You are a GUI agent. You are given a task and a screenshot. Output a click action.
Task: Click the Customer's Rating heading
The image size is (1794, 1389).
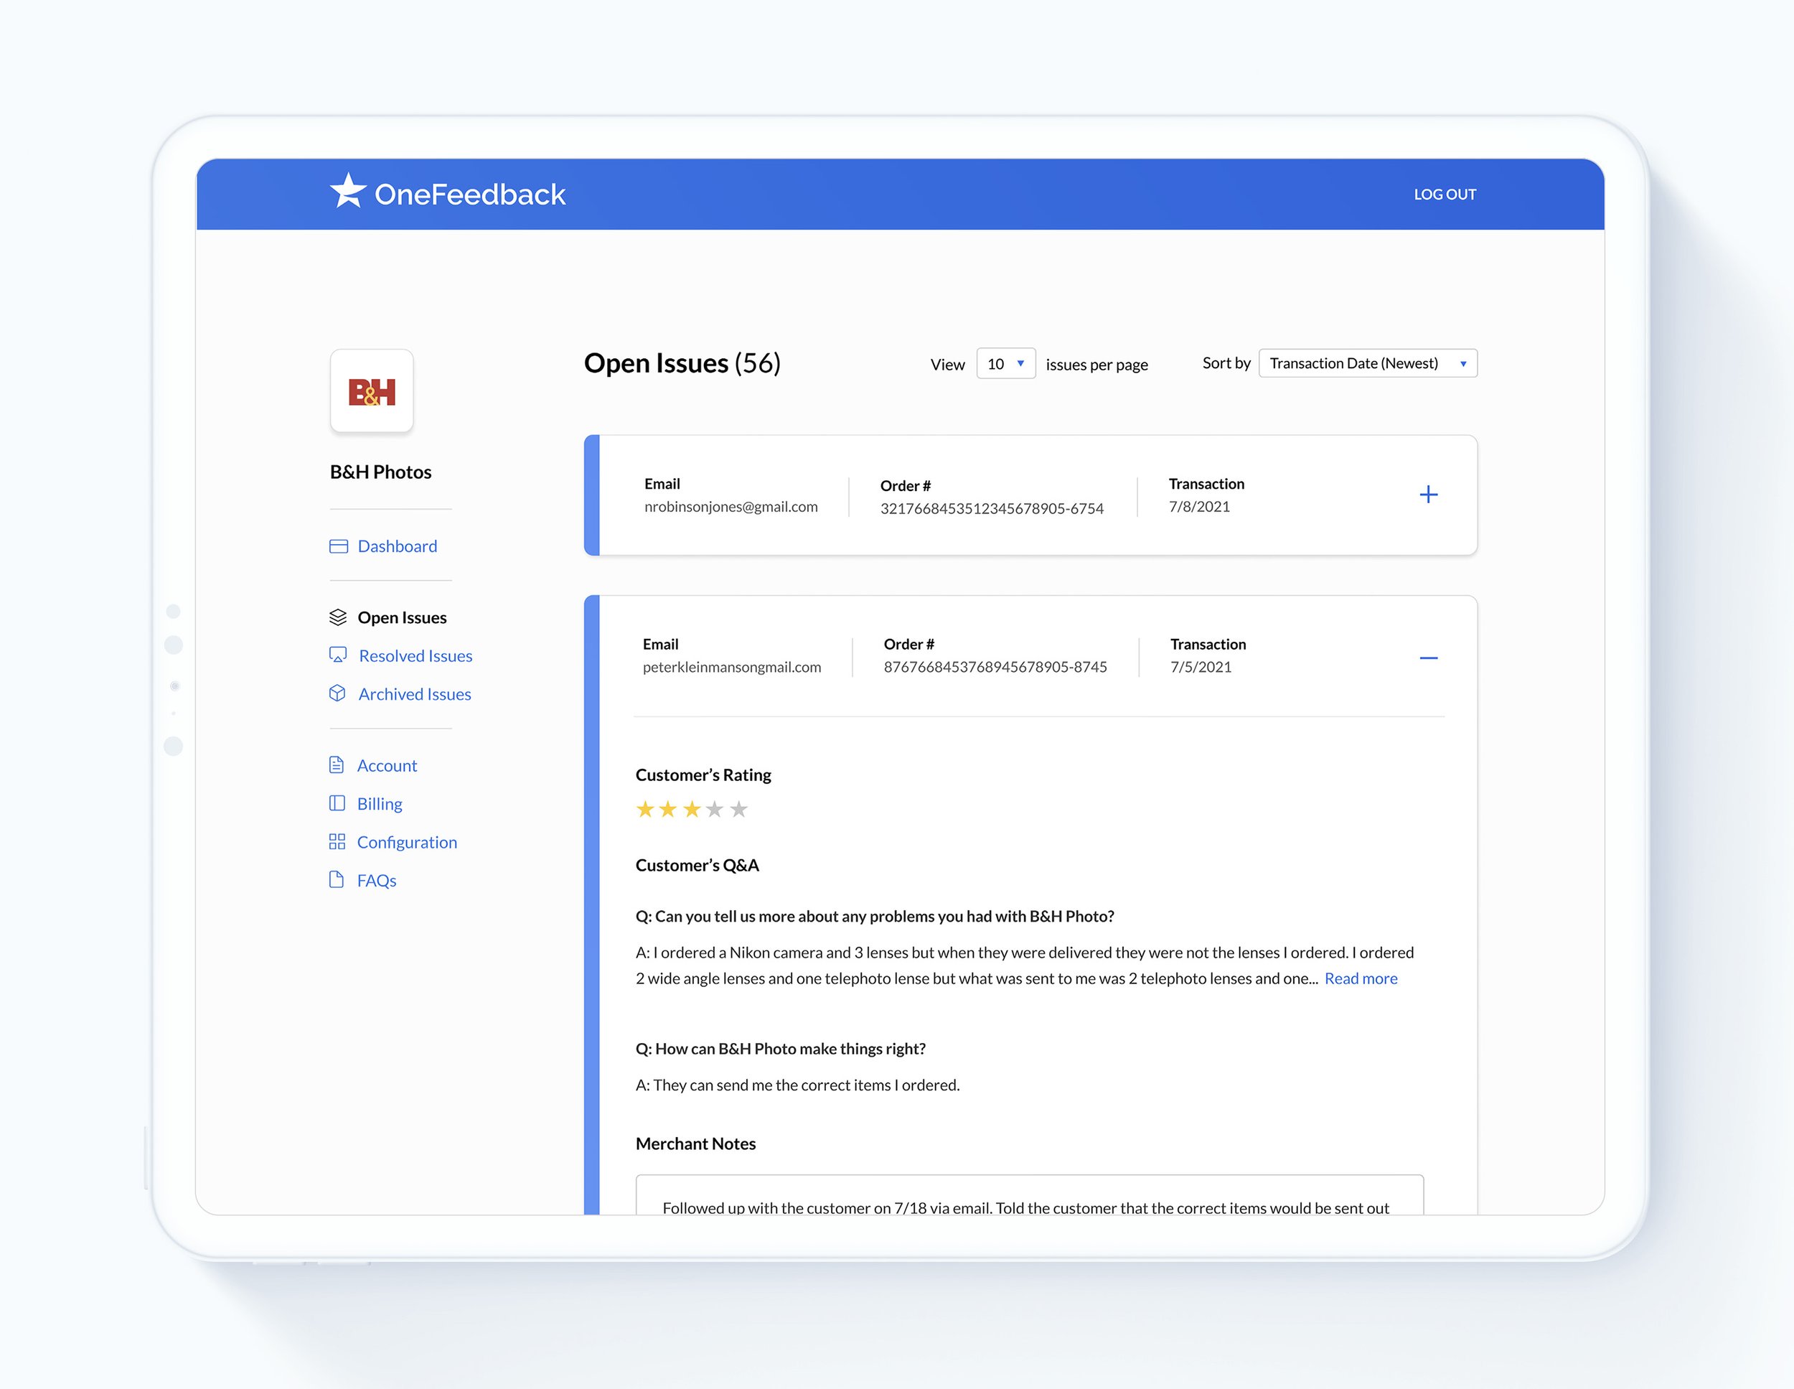(703, 775)
